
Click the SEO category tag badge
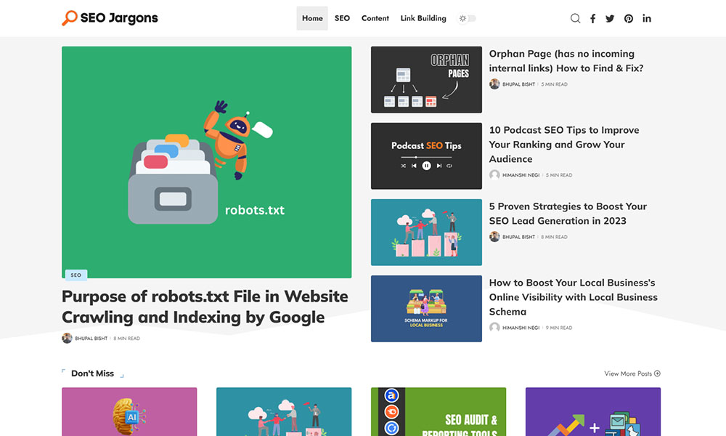click(76, 275)
